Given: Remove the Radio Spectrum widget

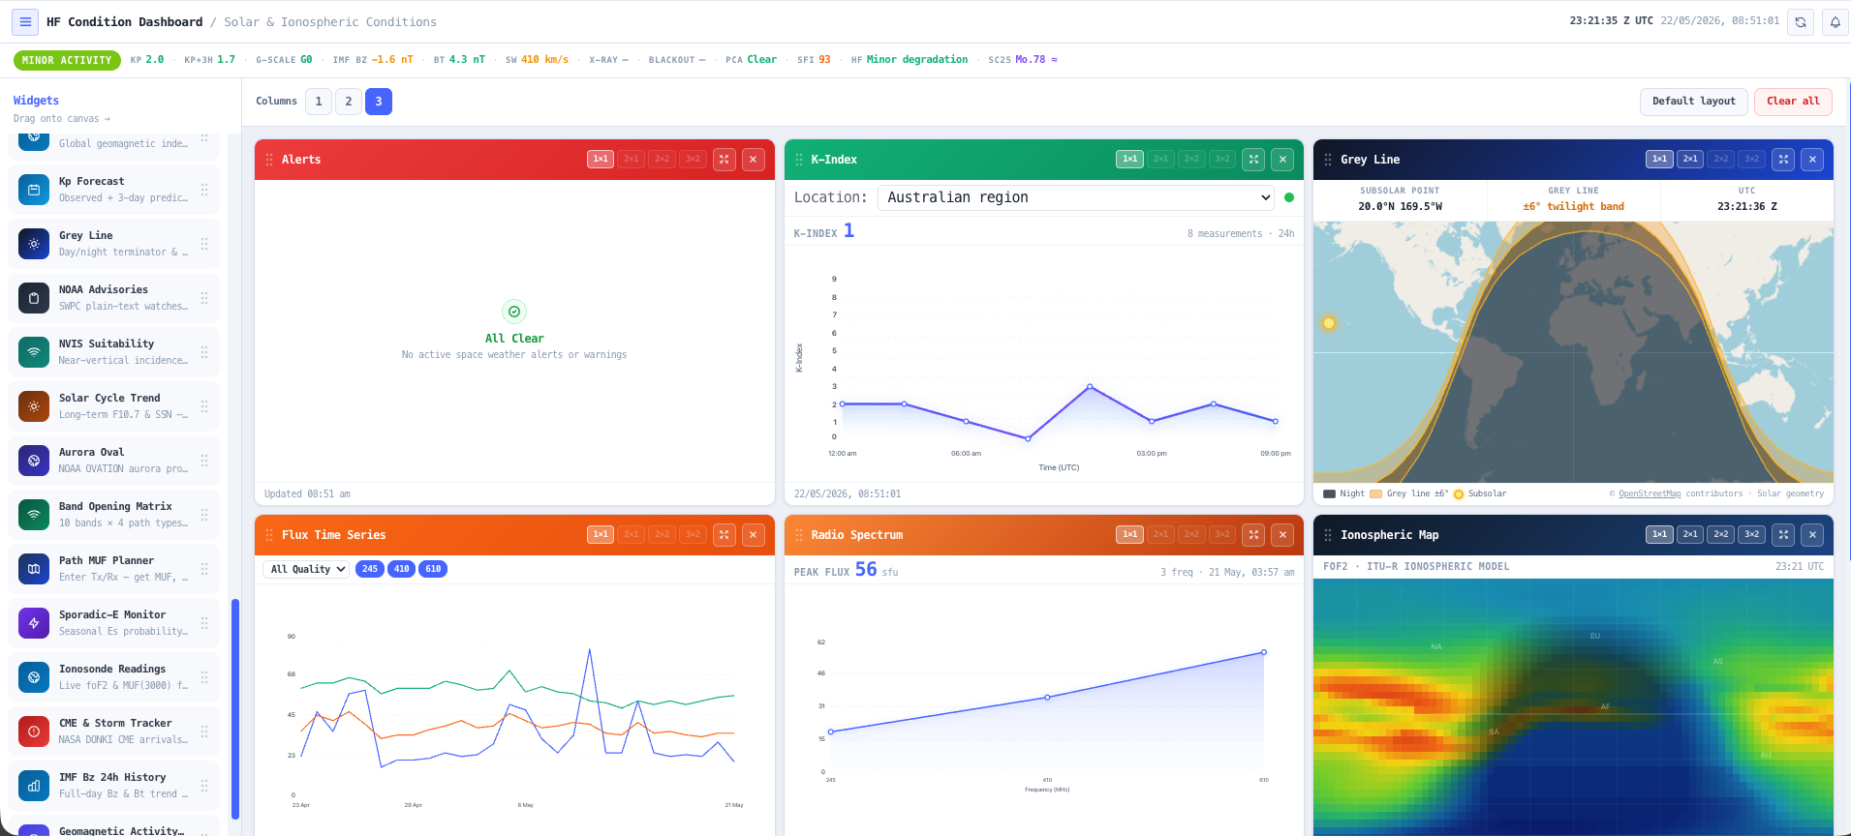Looking at the screenshot, I should tap(1283, 535).
